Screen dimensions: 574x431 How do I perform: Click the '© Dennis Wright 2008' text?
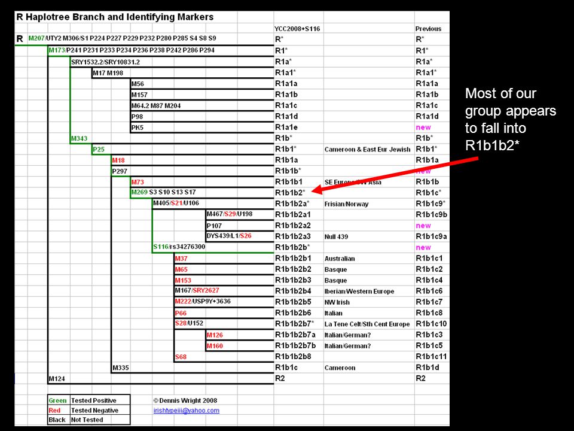[185, 400]
